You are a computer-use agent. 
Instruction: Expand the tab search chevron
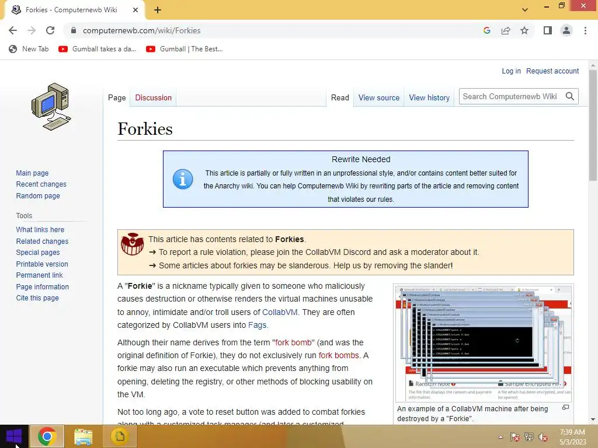point(525,10)
